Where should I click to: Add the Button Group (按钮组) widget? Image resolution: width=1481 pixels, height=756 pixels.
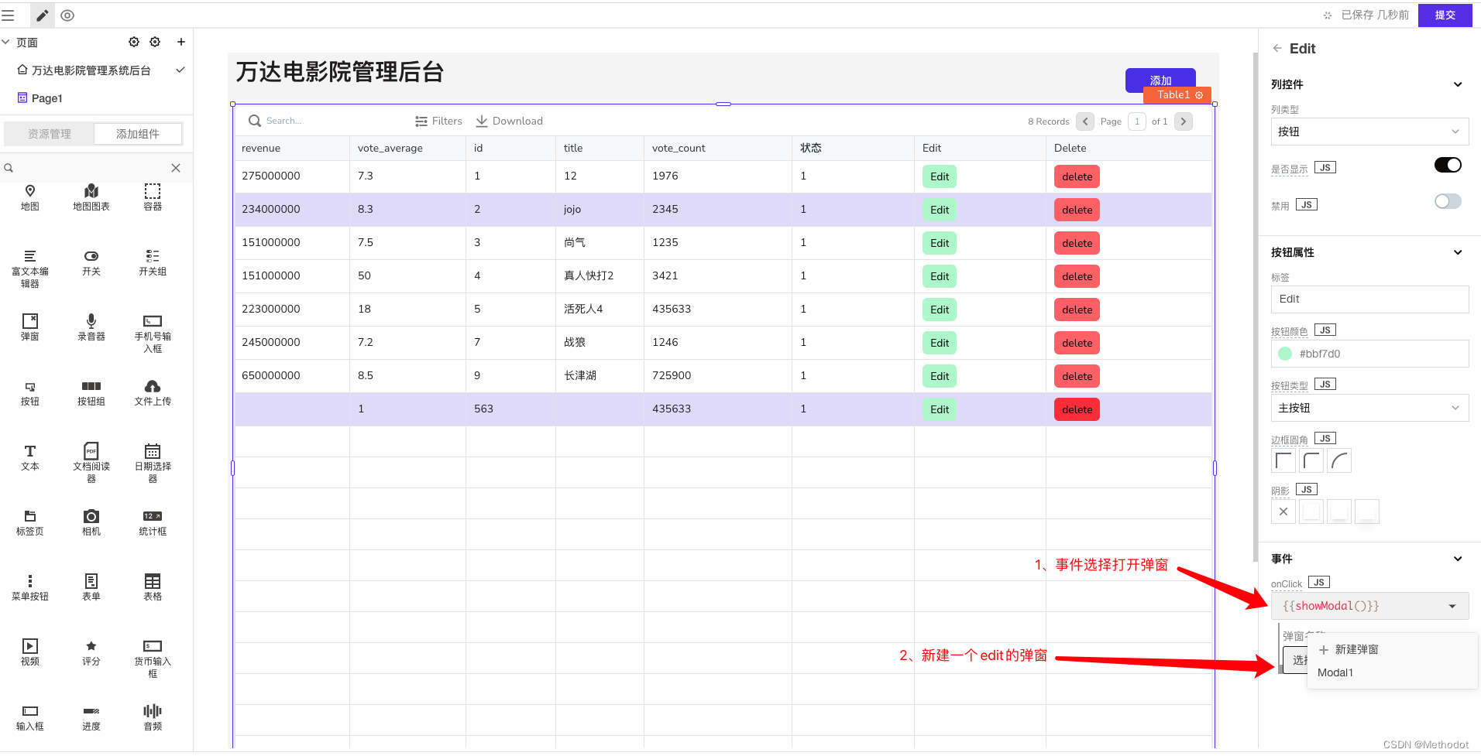coord(91,393)
